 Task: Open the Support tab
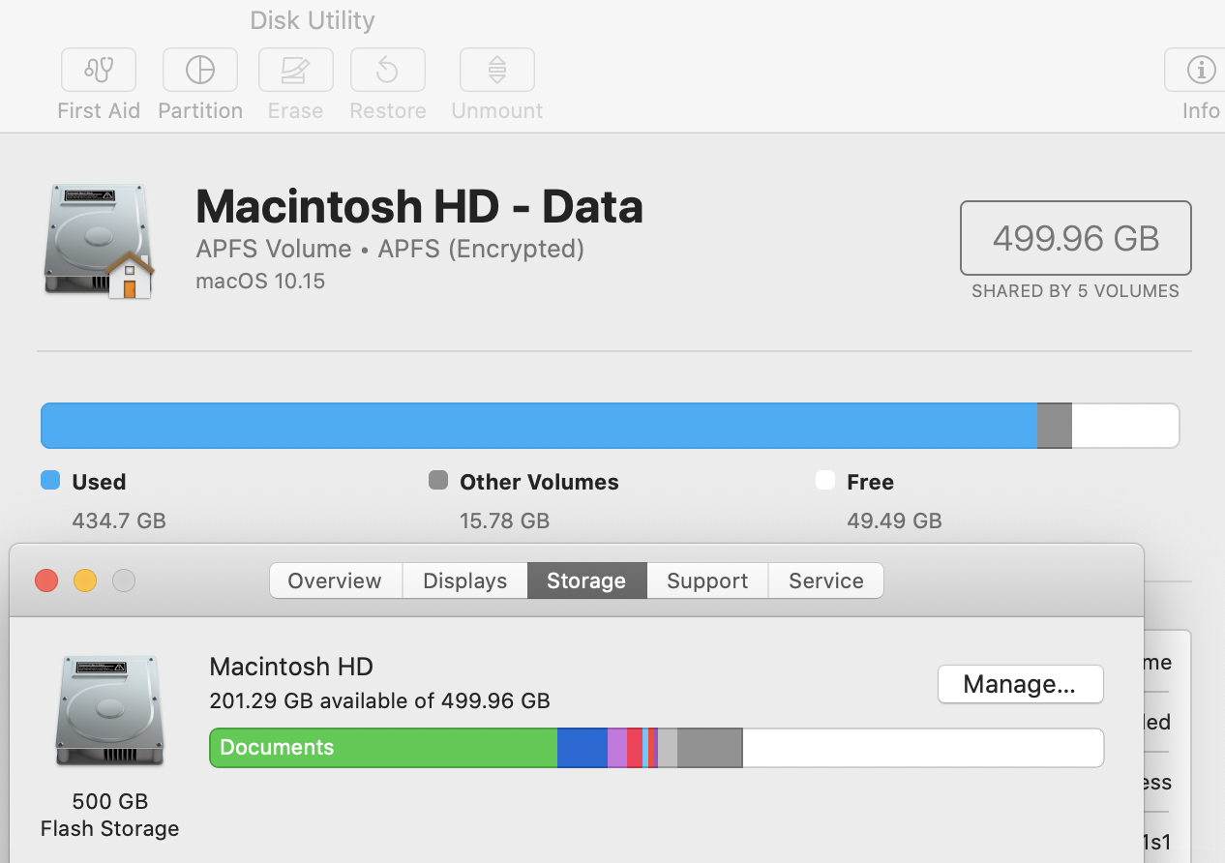click(x=707, y=580)
